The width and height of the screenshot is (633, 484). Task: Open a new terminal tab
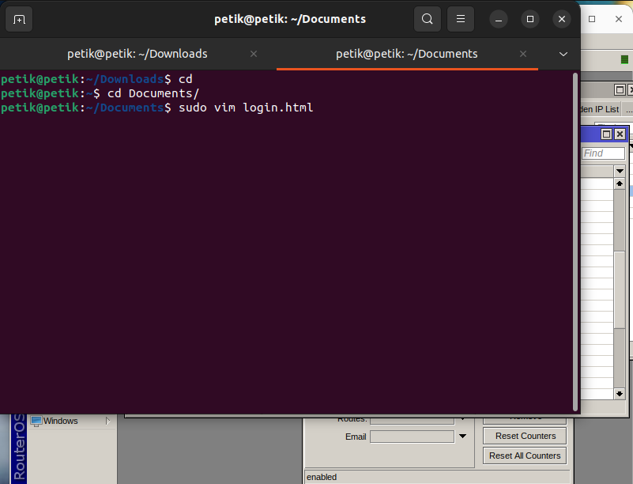(19, 19)
